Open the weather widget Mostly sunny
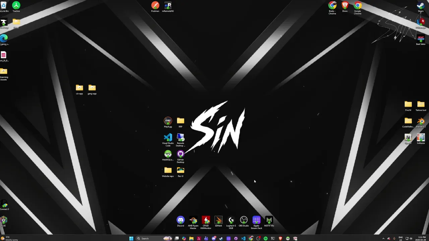429x241 pixels. [9, 238]
